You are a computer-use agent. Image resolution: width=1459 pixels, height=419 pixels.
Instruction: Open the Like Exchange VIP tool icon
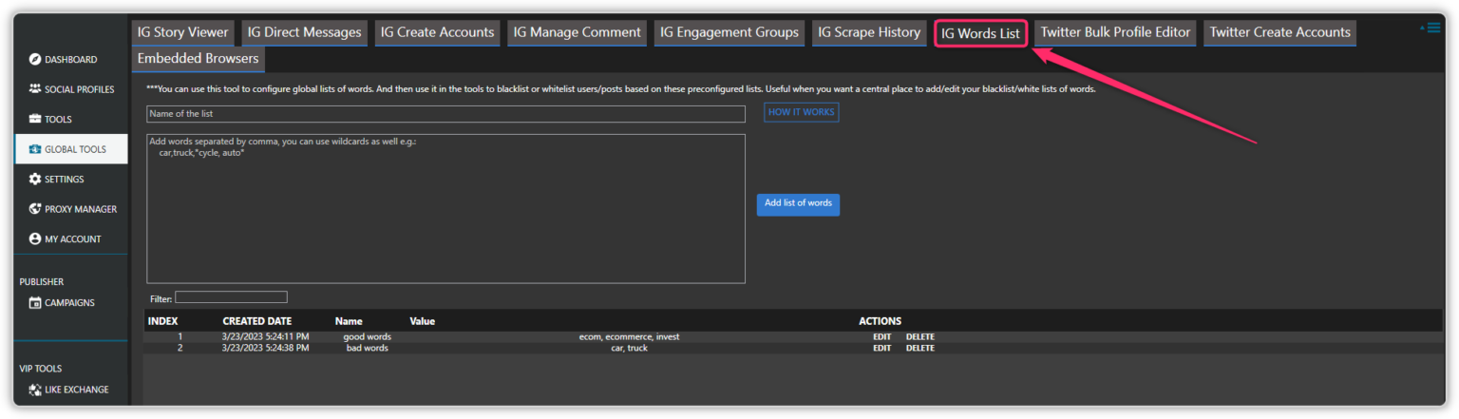tap(35, 390)
